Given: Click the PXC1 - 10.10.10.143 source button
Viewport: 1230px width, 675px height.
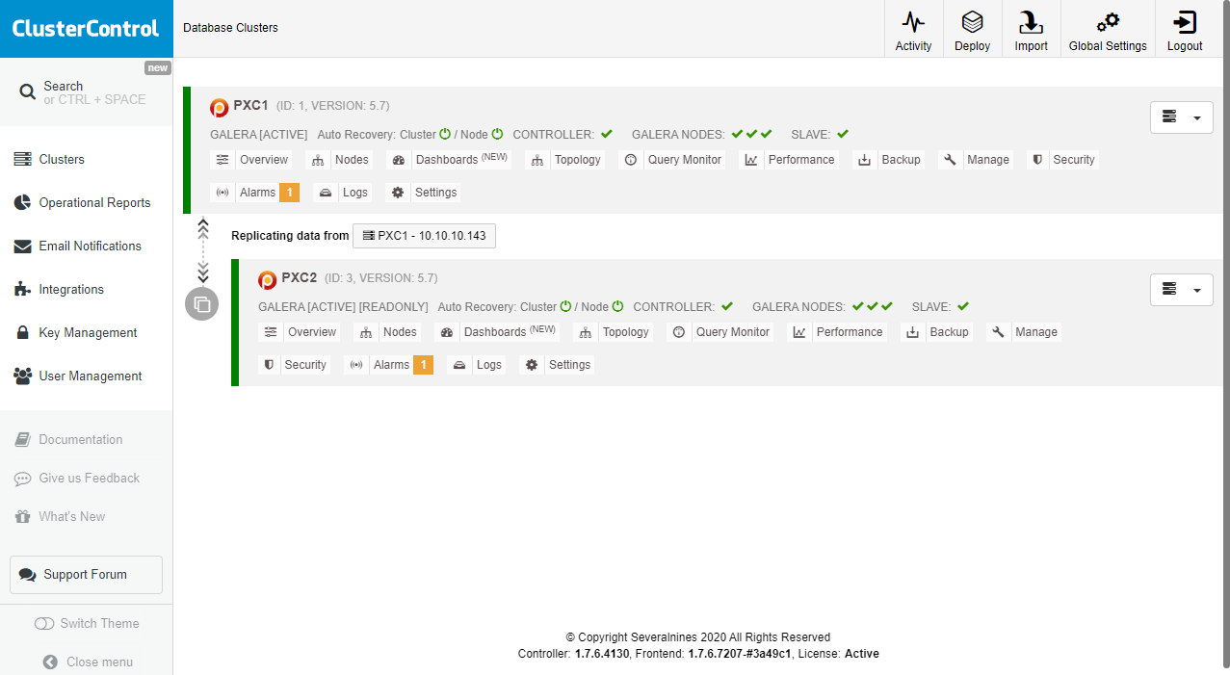Looking at the screenshot, I should (425, 236).
